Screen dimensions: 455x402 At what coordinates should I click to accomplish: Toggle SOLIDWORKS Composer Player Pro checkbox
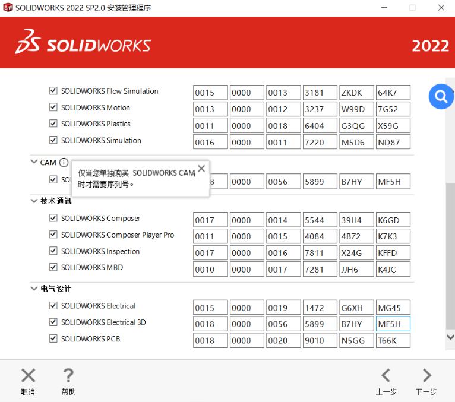point(53,235)
